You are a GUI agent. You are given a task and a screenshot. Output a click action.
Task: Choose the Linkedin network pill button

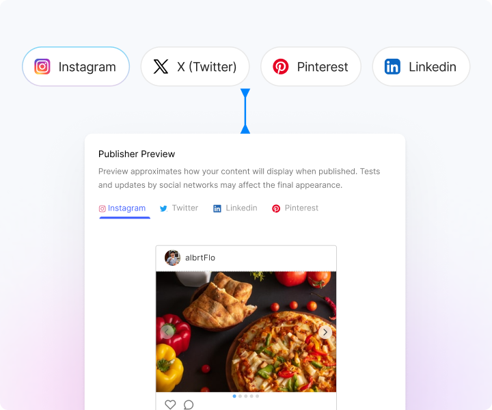421,66
